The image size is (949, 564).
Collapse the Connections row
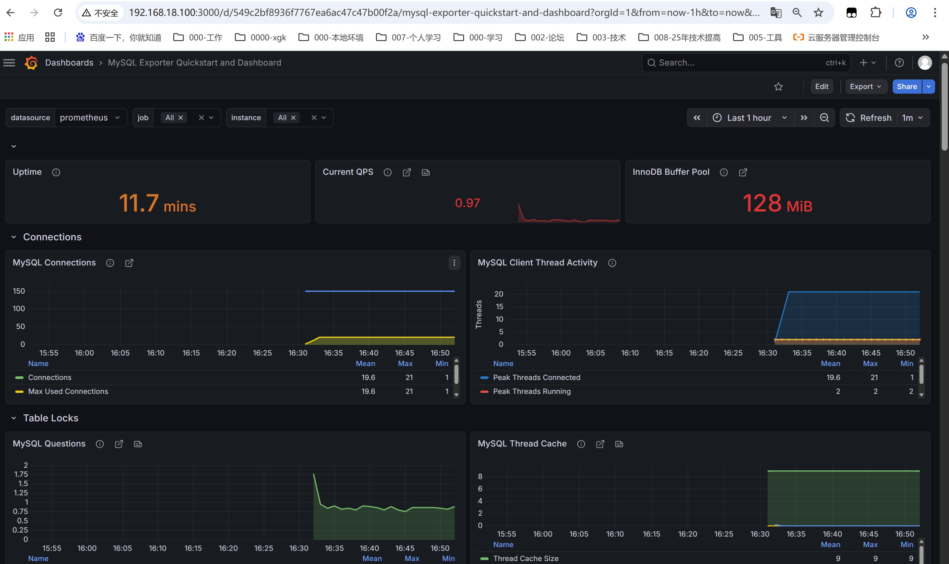14,237
